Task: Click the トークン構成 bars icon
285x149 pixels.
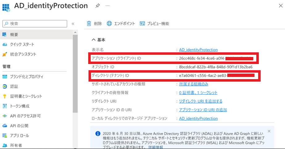Action: click(x=5, y=106)
